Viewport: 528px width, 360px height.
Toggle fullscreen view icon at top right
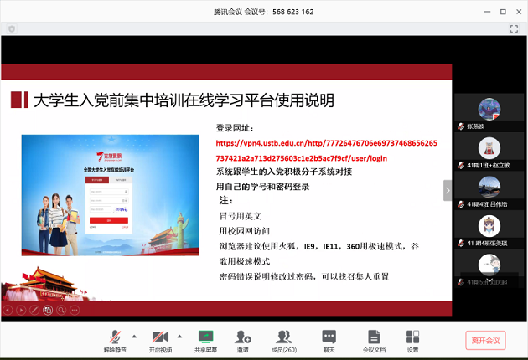point(515,28)
